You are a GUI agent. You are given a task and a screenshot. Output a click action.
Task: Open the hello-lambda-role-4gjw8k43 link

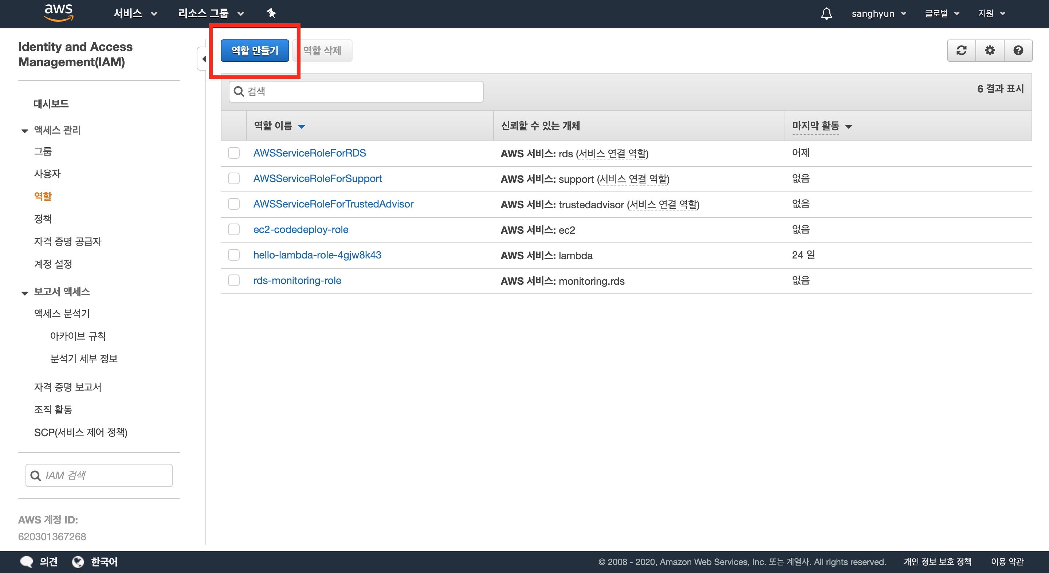[317, 255]
